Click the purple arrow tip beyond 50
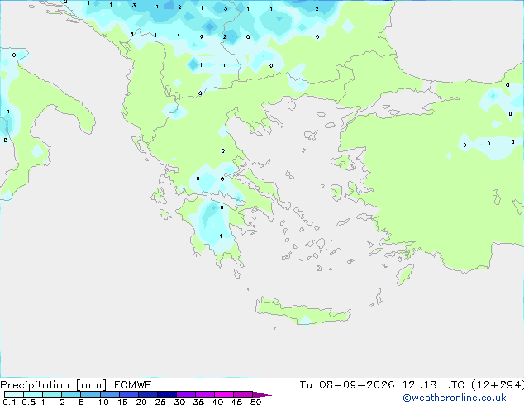Image resolution: width=524 pixels, height=405 pixels. (x=262, y=394)
